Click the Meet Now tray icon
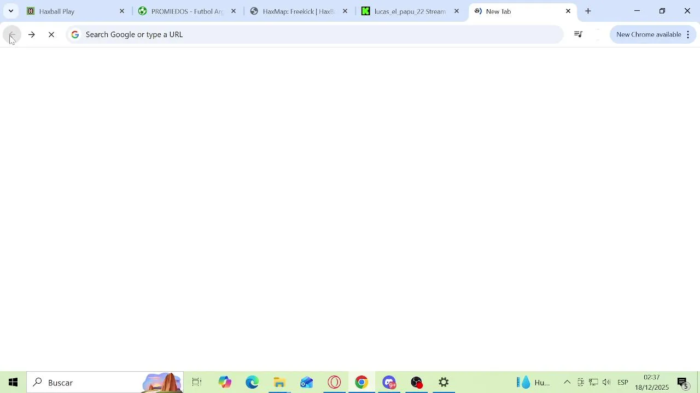Screen dimensions: 700x393 tap(580, 383)
